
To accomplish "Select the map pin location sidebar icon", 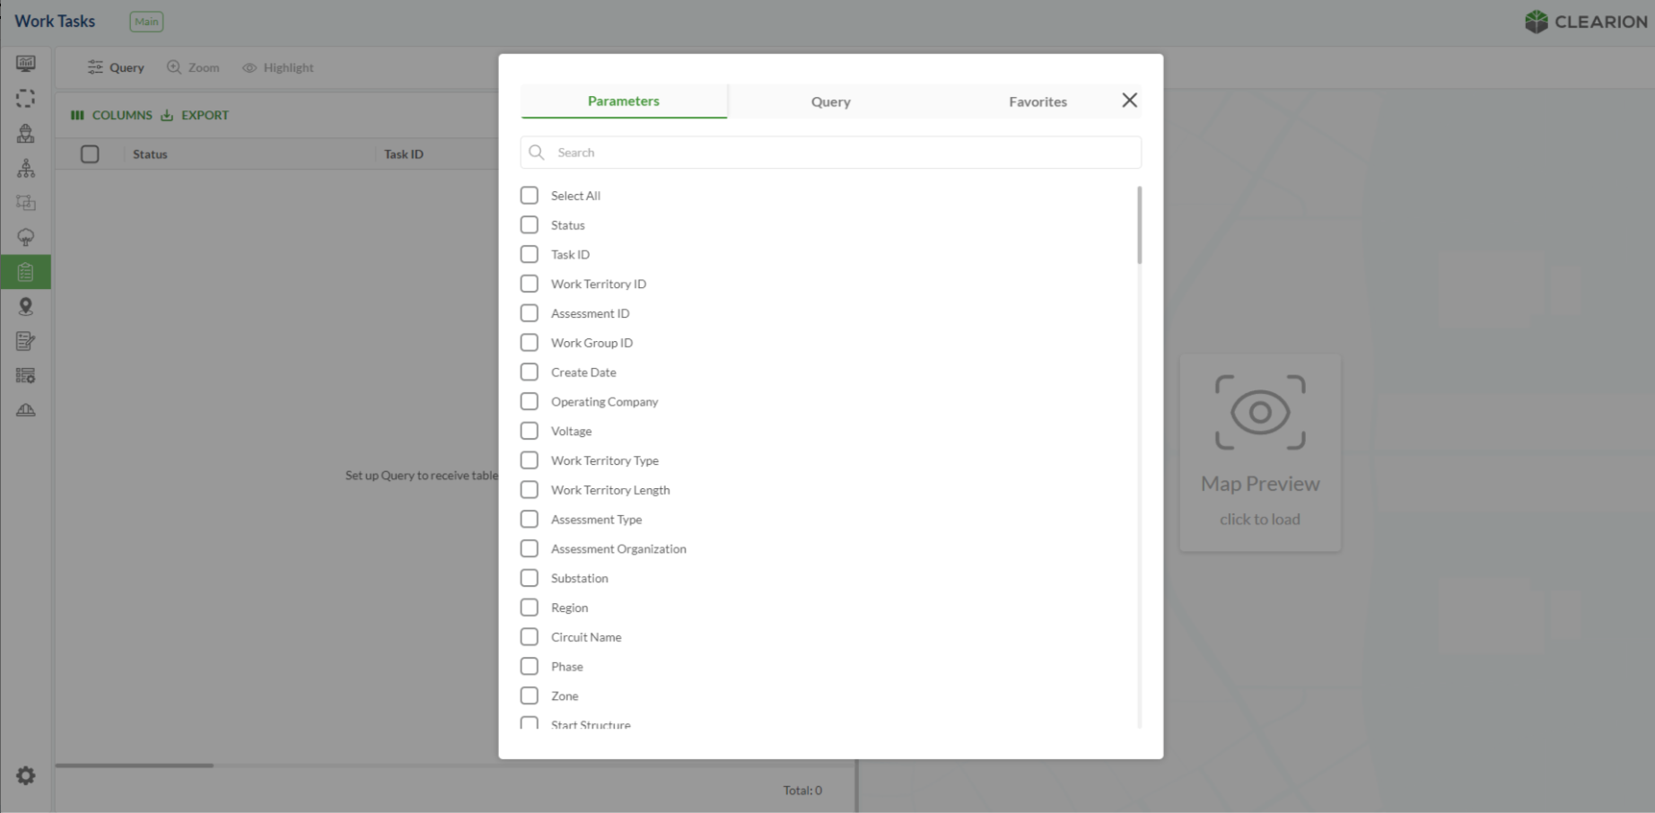I will [25, 307].
